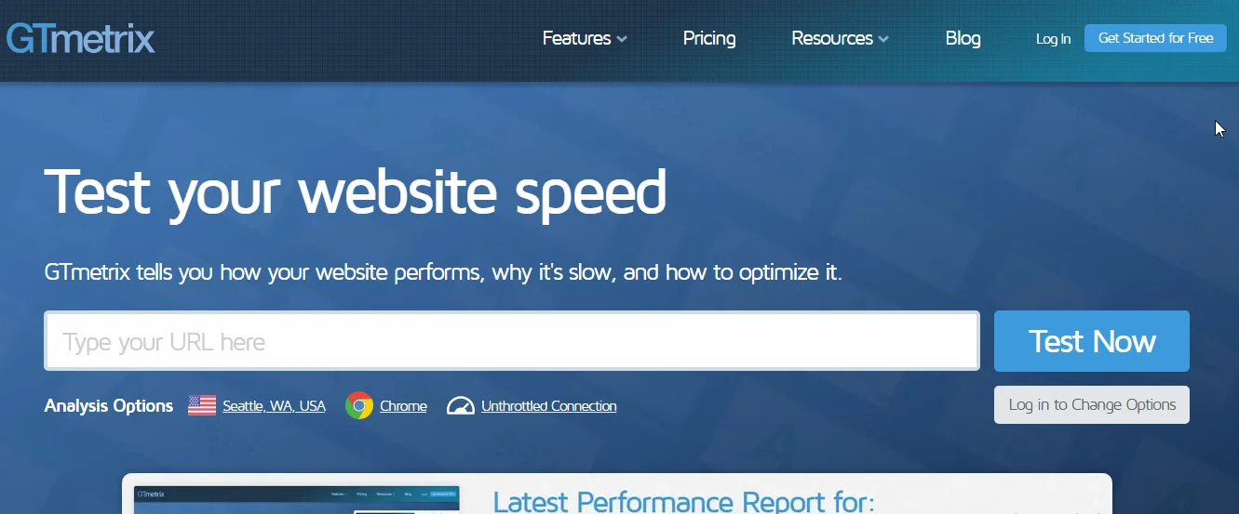The height and width of the screenshot is (514, 1239).
Task: Click the USA flag icon
Action: (x=202, y=406)
